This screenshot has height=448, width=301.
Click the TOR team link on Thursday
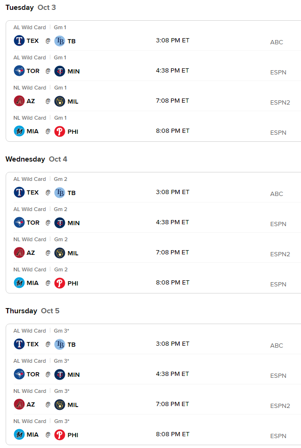click(33, 375)
